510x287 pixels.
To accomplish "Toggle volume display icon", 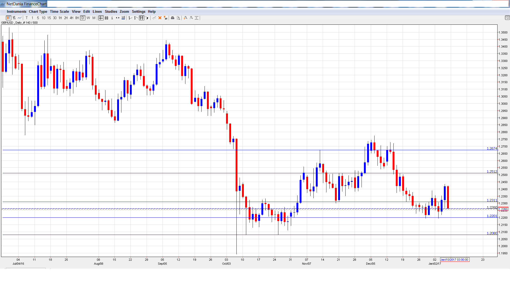I will tap(123, 18).
